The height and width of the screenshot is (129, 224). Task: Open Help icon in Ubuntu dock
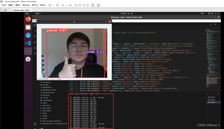click(x=28, y=35)
